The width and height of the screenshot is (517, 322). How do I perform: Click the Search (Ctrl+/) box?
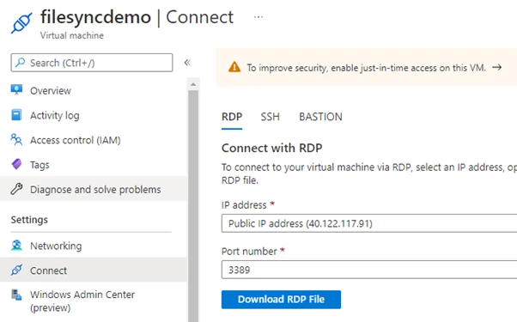(x=92, y=63)
